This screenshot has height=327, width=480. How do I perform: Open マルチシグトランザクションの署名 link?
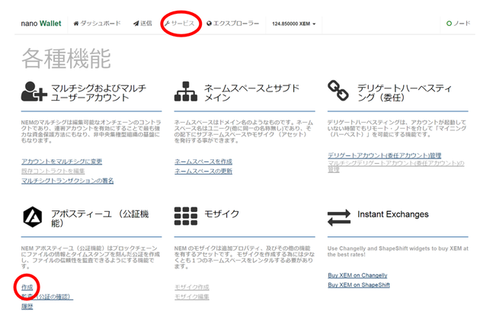pos(67,181)
